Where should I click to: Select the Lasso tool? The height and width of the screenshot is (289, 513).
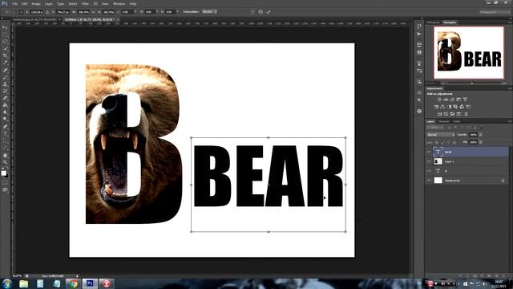tap(5, 42)
